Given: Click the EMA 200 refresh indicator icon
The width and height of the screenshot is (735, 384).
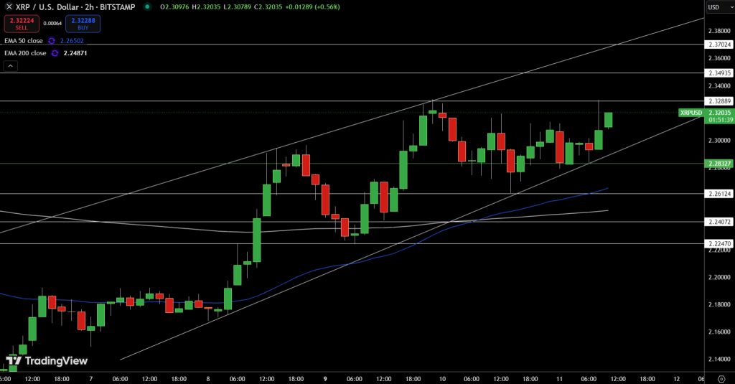Looking at the screenshot, I should 55,53.
